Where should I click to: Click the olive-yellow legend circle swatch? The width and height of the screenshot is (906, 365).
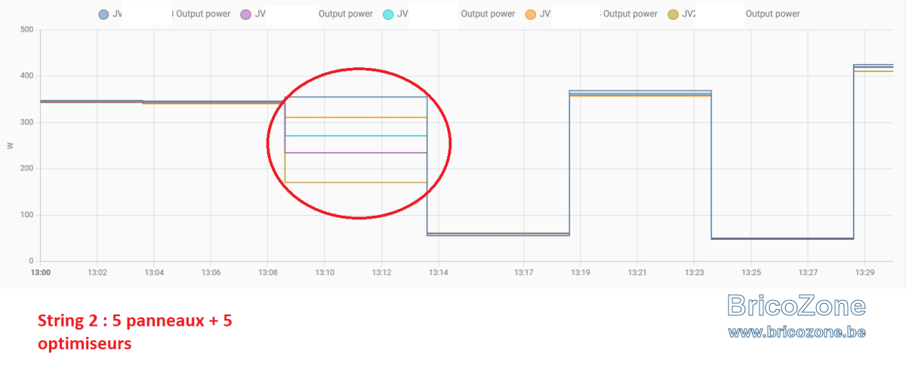click(x=673, y=14)
